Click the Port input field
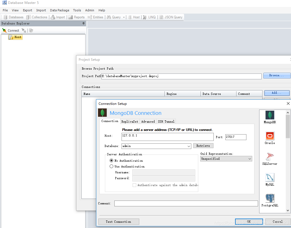This screenshot has width=291, height=228. (236, 137)
